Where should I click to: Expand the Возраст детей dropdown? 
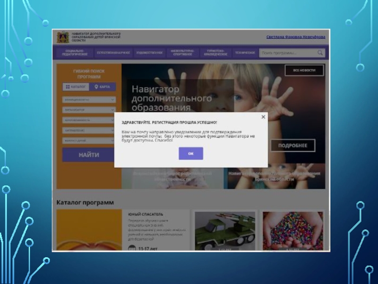click(88, 140)
